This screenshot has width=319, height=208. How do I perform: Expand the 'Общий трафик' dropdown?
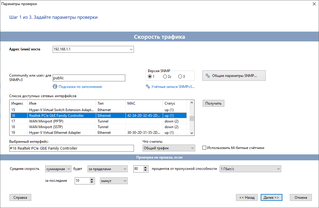[x=192, y=148]
